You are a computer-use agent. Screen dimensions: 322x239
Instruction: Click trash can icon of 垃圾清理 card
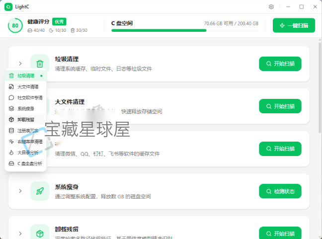40,64
